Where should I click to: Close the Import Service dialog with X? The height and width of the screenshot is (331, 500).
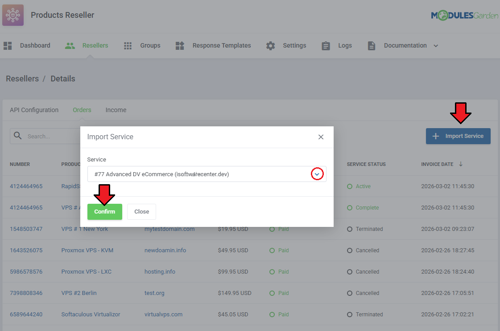[x=321, y=137]
